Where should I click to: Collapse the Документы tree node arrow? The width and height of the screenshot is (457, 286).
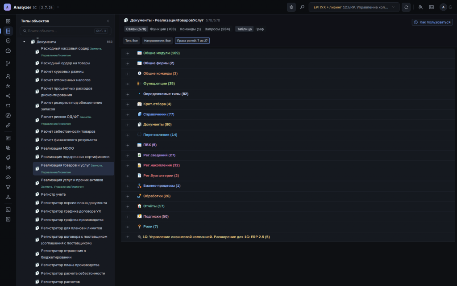(x=24, y=42)
